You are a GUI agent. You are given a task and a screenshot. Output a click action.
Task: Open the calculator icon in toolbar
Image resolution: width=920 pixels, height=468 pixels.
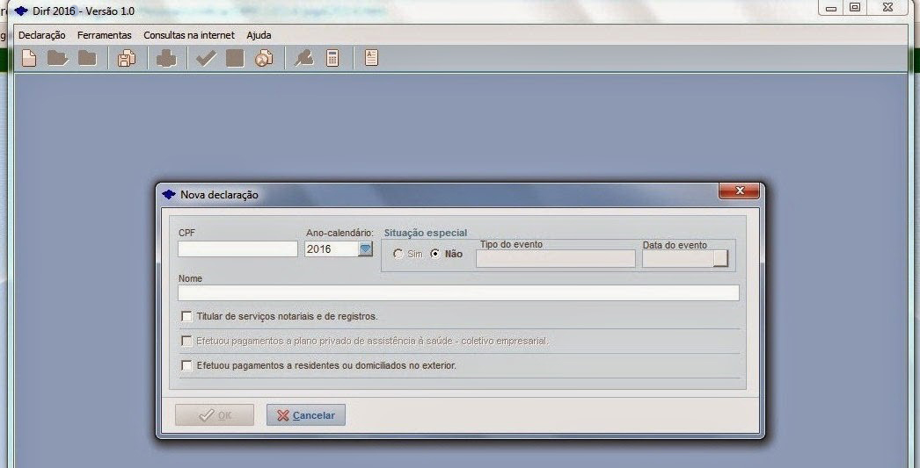(x=332, y=58)
